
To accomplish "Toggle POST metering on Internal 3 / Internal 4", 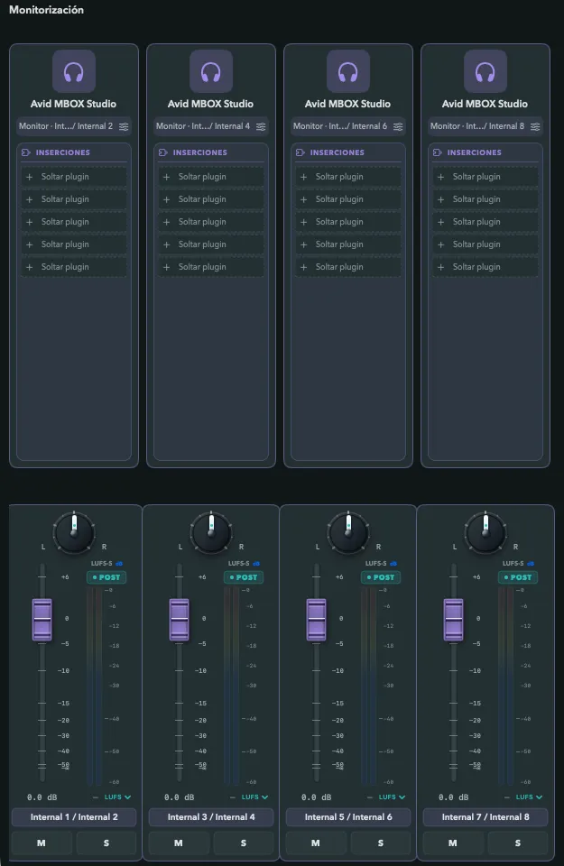I will [244, 577].
